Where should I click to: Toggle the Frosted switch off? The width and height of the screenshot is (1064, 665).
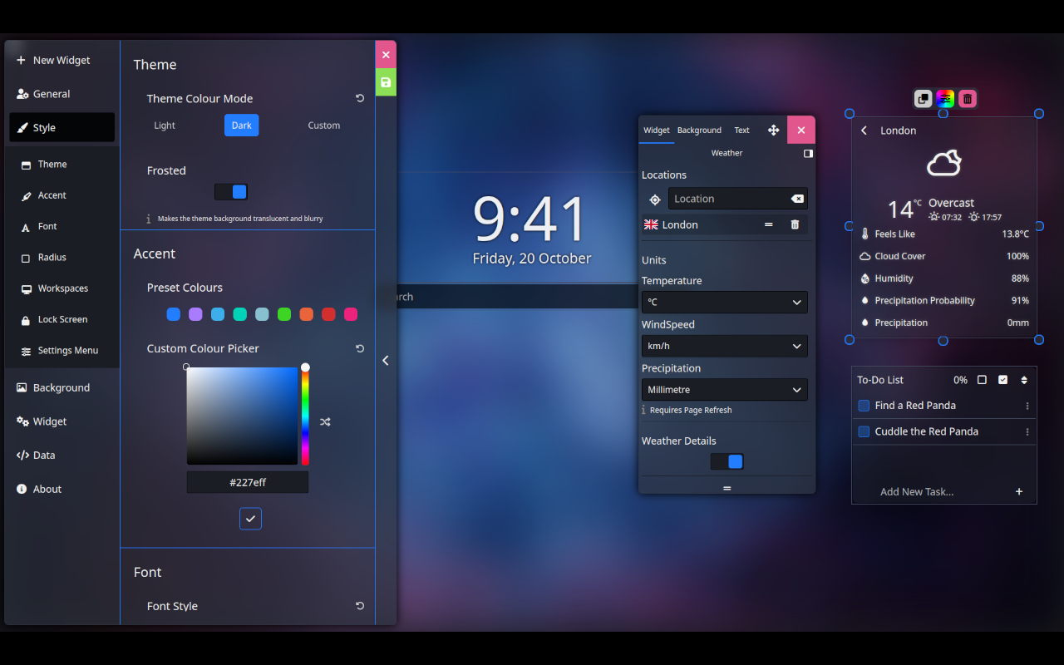(231, 191)
